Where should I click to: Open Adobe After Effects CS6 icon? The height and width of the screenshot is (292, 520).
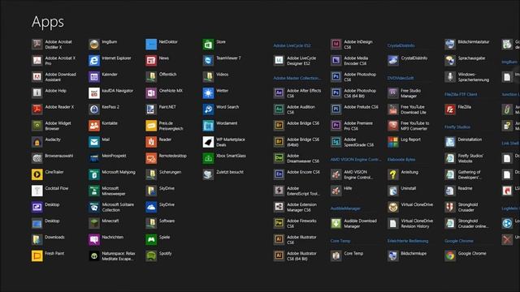click(279, 93)
